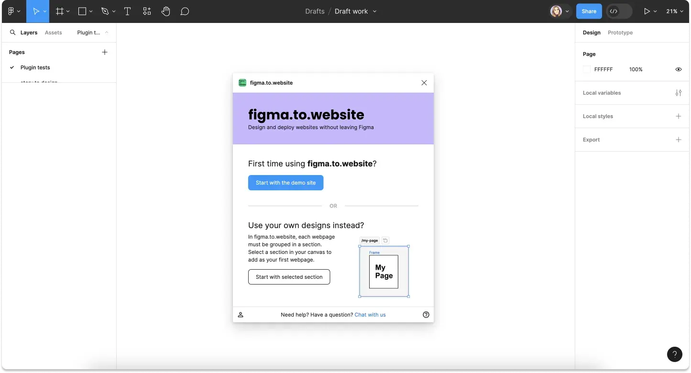The height and width of the screenshot is (373, 691).
Task: Select the Hand tool
Action: (x=165, y=11)
